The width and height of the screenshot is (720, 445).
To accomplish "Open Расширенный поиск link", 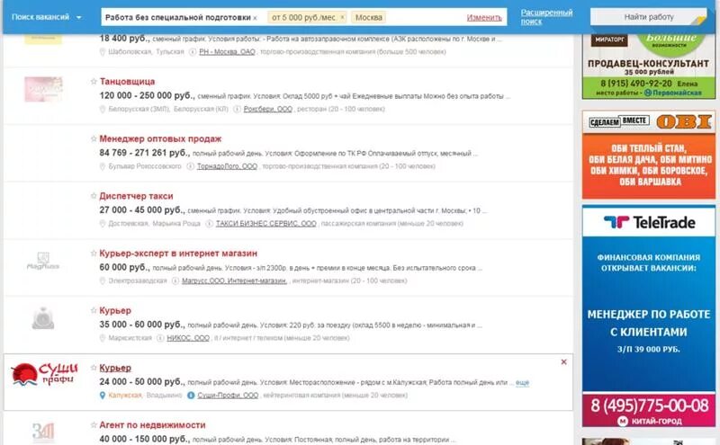I will (x=546, y=17).
